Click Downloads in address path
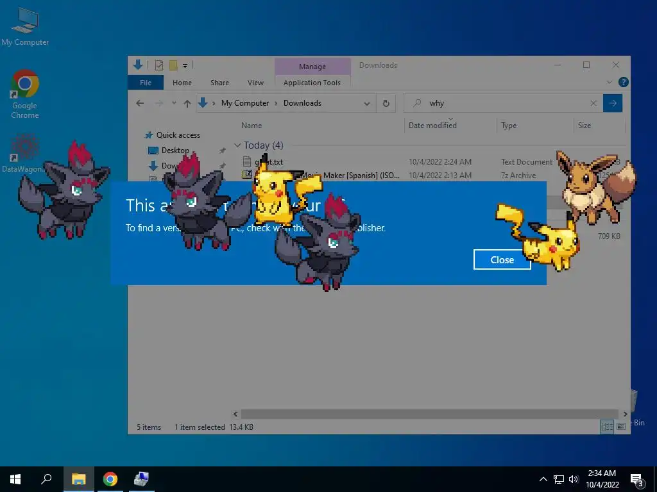657x492 pixels. [302, 103]
